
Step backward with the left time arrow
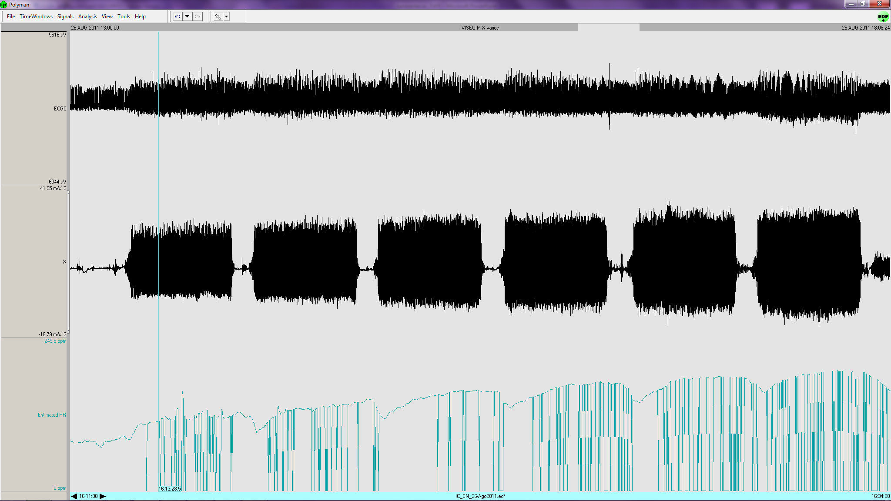click(74, 496)
